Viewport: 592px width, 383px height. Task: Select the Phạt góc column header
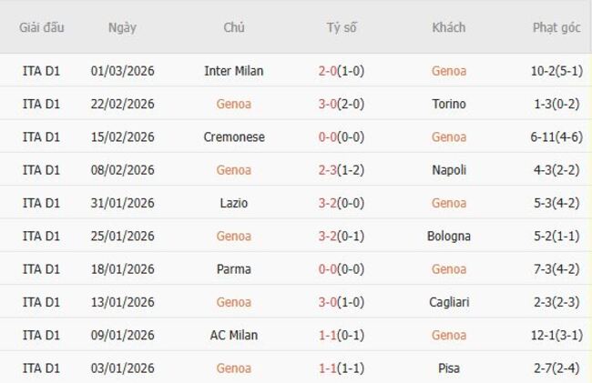click(x=556, y=27)
